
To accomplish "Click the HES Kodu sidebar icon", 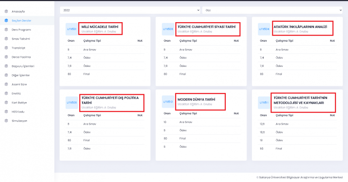I will point(7,112).
